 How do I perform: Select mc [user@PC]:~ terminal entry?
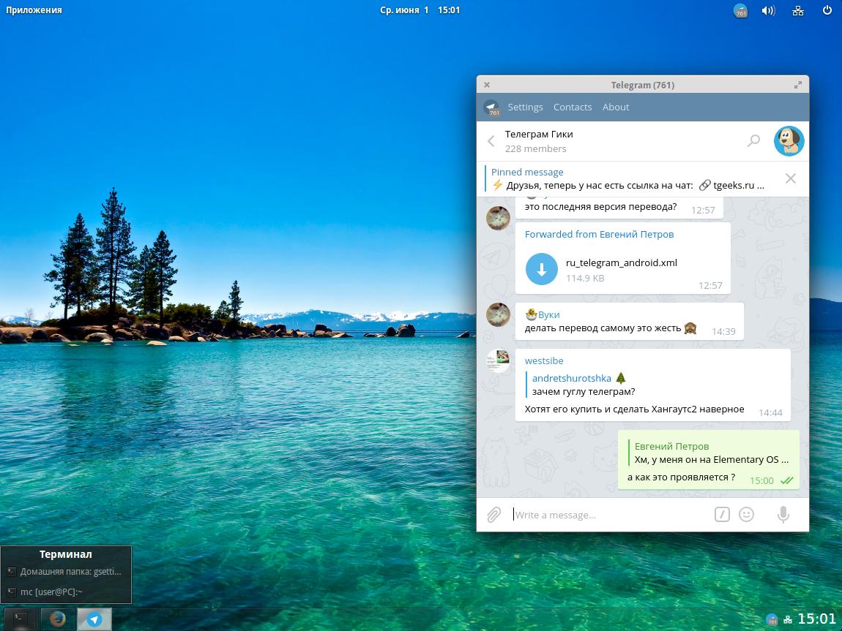65,592
